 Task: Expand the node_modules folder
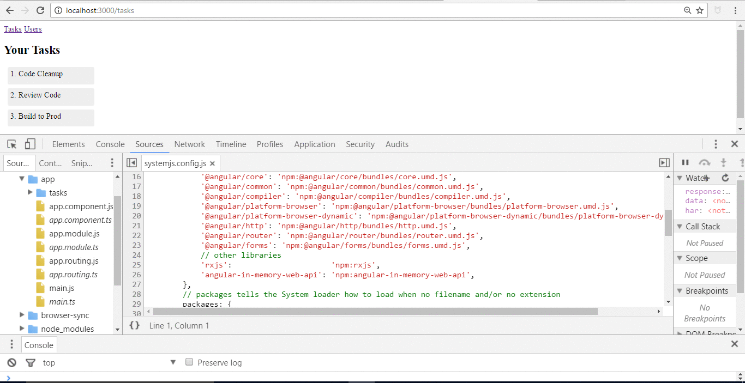pos(21,329)
